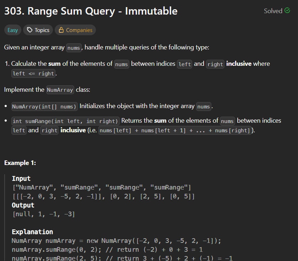The image size is (298, 261).
Task: Click the Explanation label in the example
Action: tap(32, 232)
